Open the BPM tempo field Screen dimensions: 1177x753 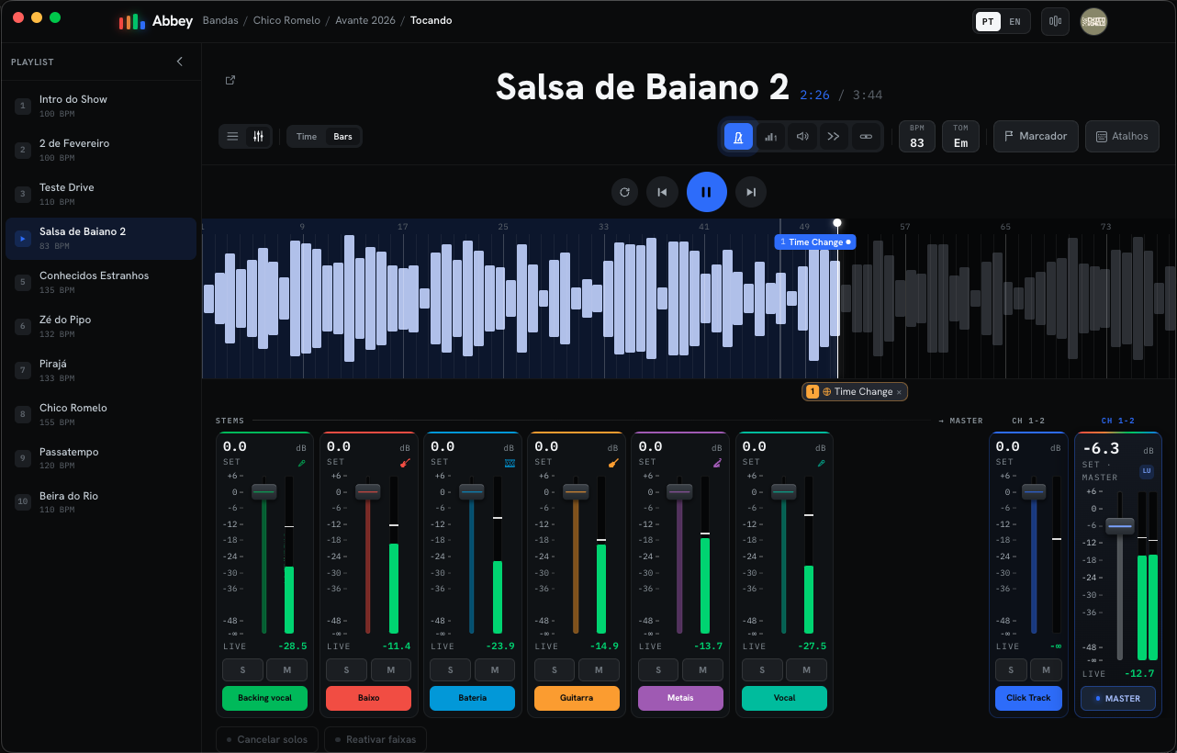[x=917, y=136]
